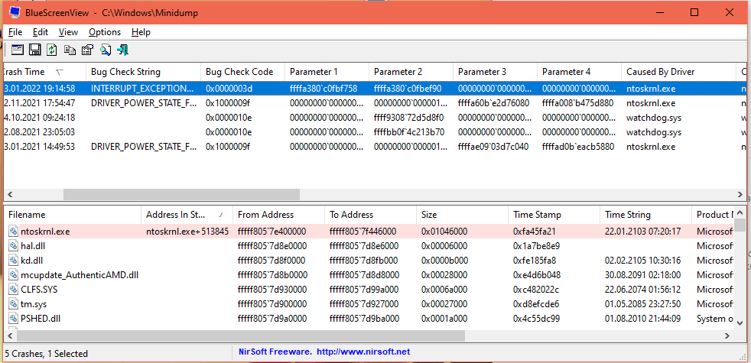The image size is (751, 363).
Task: Click the 0x0000003d bug check code
Action: tap(228, 89)
